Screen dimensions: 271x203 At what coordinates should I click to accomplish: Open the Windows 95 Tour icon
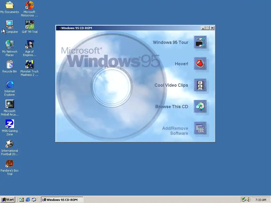tap(200, 42)
